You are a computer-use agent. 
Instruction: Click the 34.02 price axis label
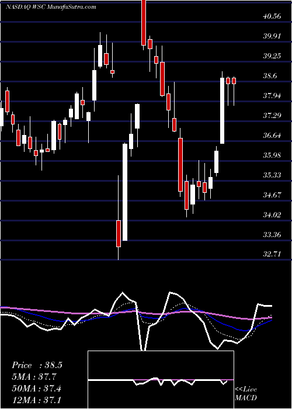click(272, 214)
